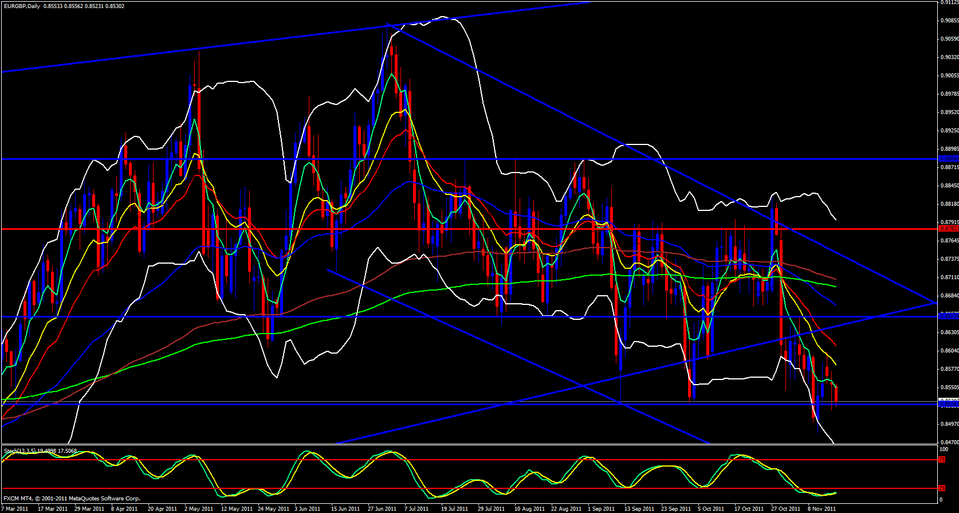Click the 0.86040 price axis label
Image resolution: width=959 pixels, height=513 pixels.
[949, 351]
